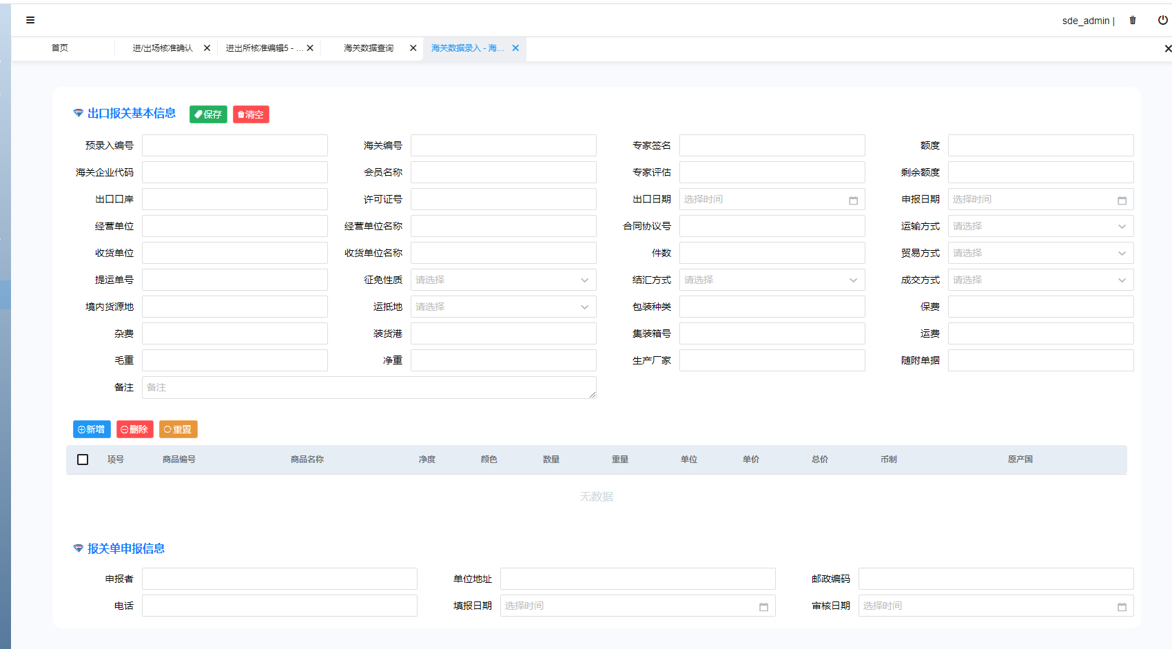Expand the 结汇方式 dropdown

tap(772, 280)
